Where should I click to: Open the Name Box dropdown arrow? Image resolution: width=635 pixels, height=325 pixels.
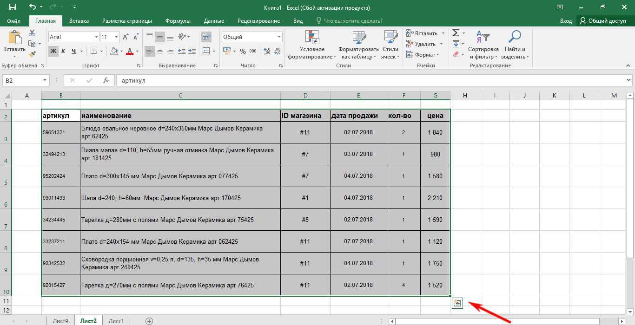pos(45,80)
